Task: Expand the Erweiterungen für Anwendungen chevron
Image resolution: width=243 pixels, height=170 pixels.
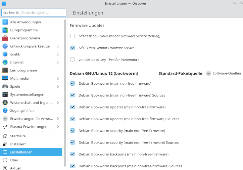Action: (x=58, y=119)
